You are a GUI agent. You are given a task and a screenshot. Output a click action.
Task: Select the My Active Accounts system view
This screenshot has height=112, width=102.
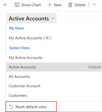coord(54,58)
